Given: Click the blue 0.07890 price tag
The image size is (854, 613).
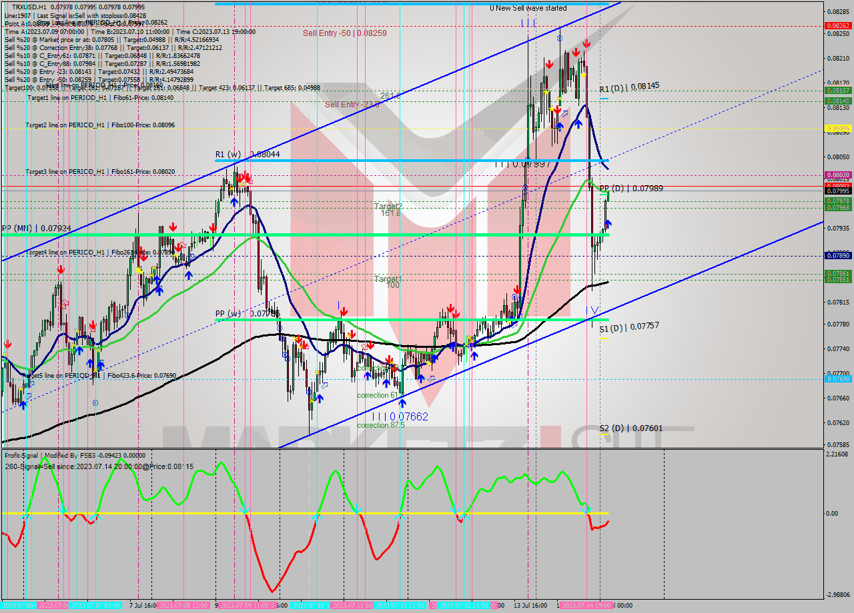Looking at the screenshot, I should click(837, 255).
